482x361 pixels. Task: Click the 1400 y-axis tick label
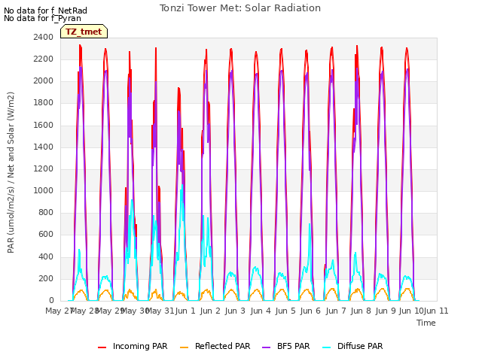coord(44,147)
